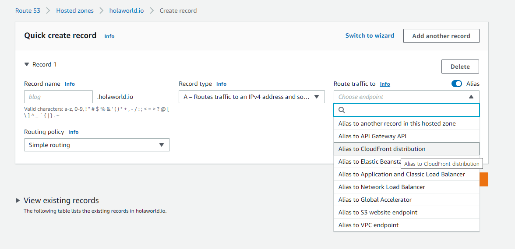The image size is (515, 249).
Task: Click the Delete button for Record 1
Action: pyautogui.click(x=460, y=67)
